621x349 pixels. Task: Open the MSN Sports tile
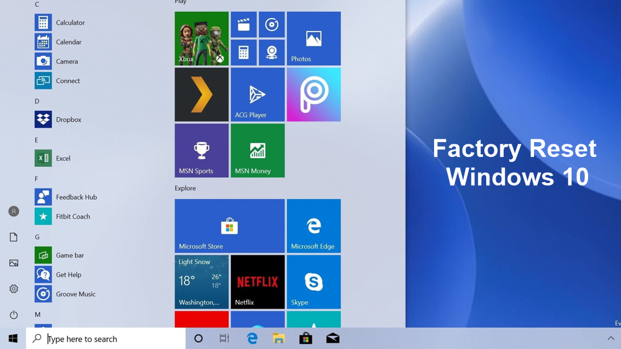pyautogui.click(x=202, y=151)
